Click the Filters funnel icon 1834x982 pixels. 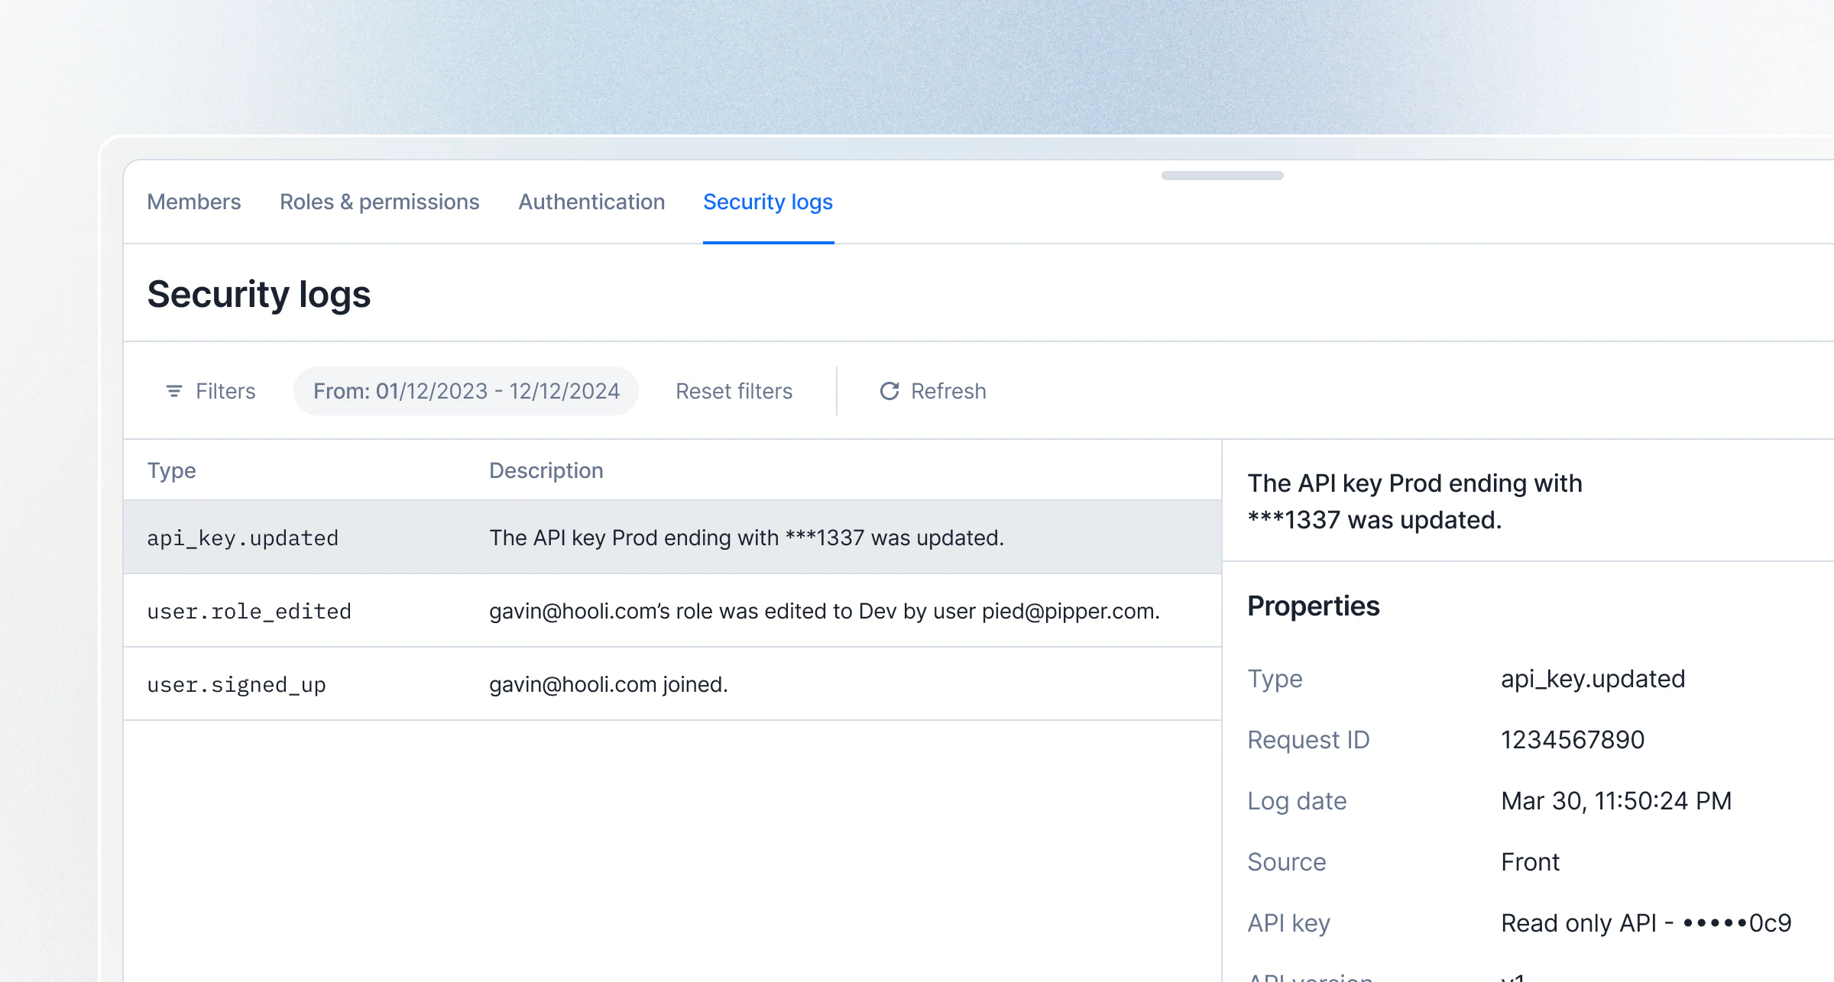(174, 391)
